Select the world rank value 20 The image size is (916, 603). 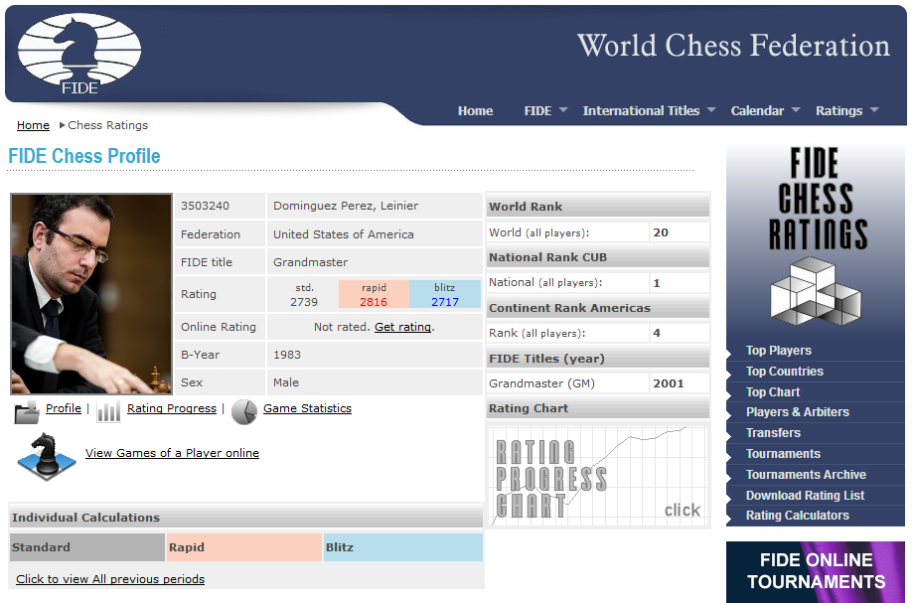click(661, 232)
